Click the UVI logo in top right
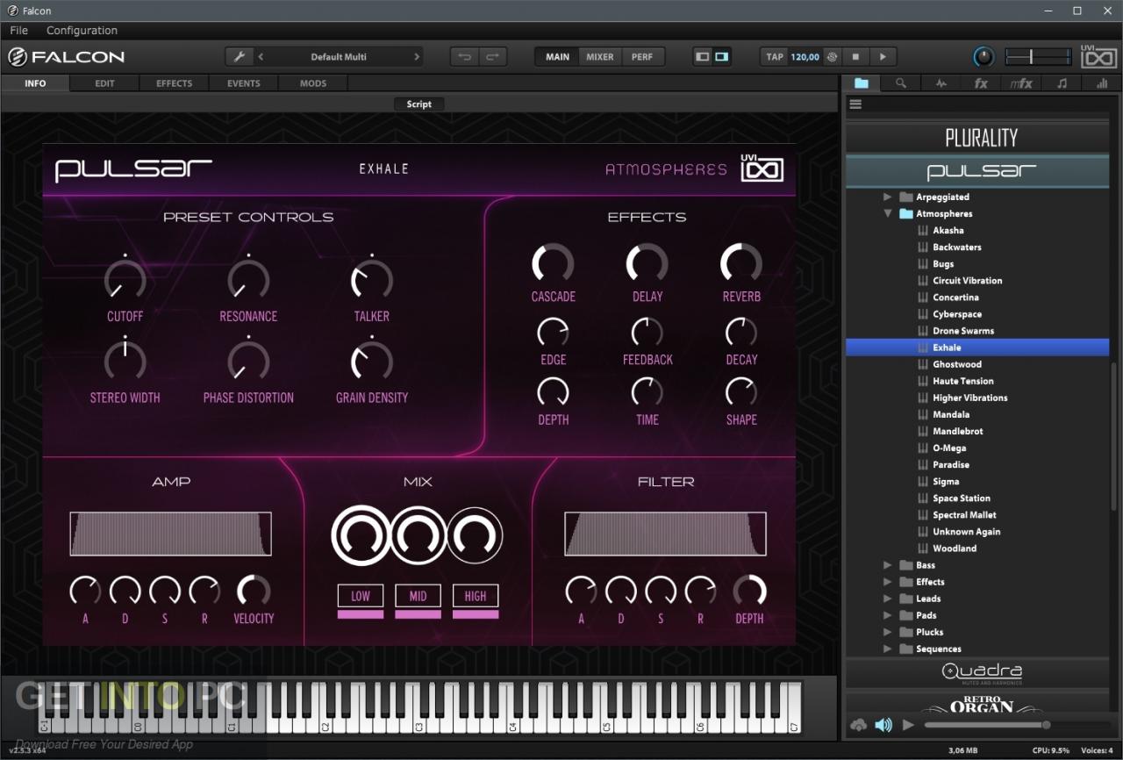The width and height of the screenshot is (1123, 760). (x=1098, y=56)
